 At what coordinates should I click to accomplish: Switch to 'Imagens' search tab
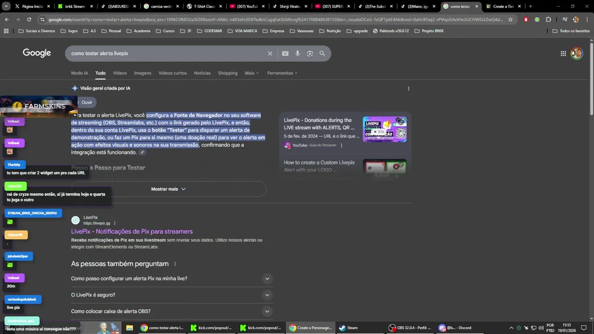142,73
